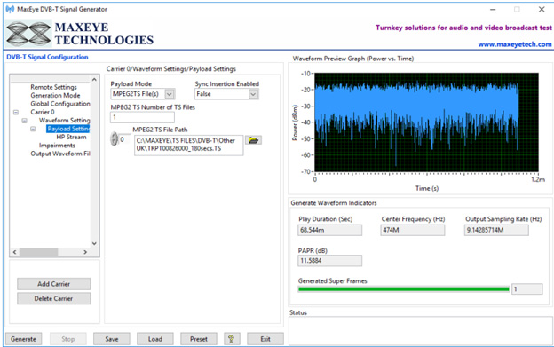Click the graph's -70 power axis label
Screen dimensions: 554x347
(x=305, y=171)
